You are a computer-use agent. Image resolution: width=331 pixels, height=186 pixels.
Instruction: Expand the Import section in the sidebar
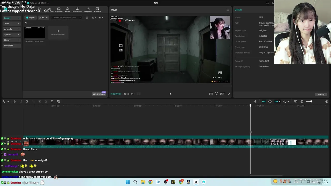point(12,18)
